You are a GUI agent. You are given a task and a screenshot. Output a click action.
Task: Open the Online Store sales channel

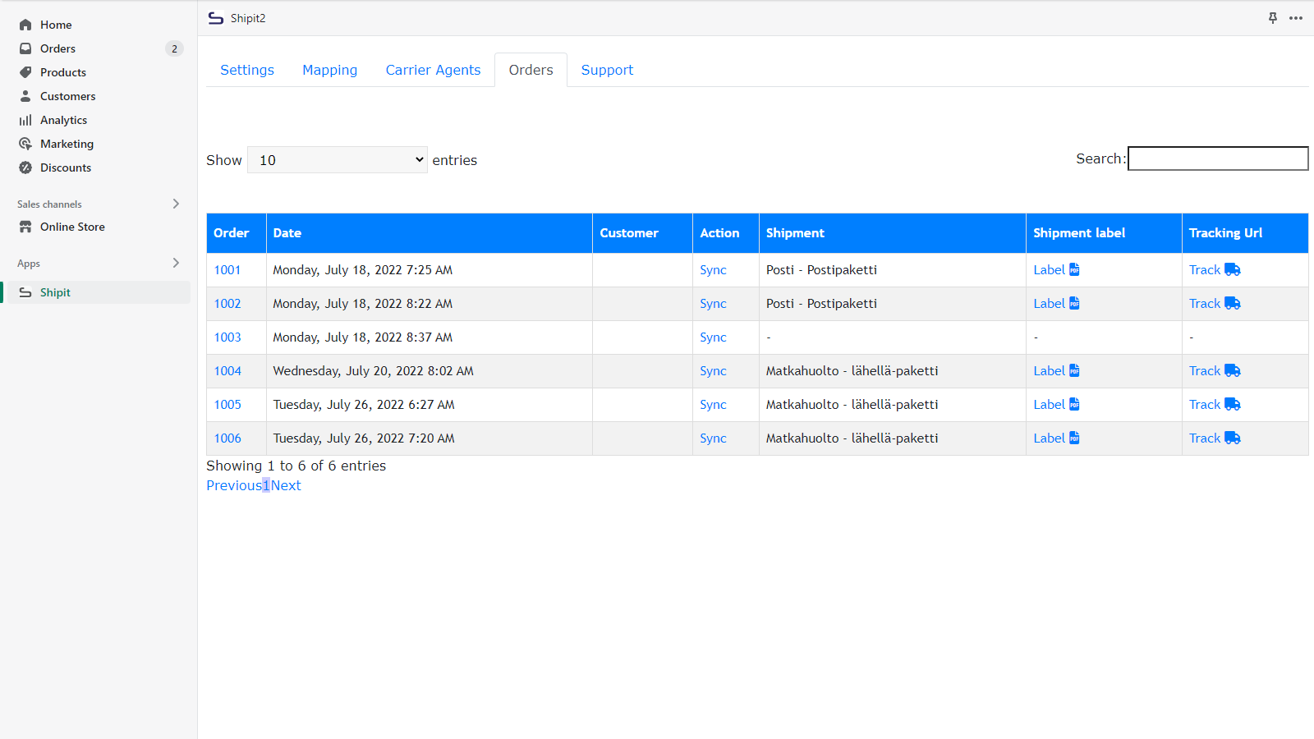[72, 227]
